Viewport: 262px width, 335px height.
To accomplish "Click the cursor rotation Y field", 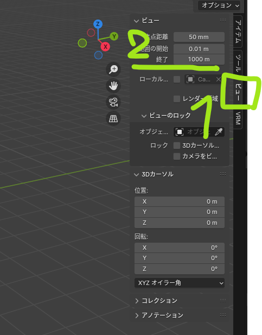I will click(180, 258).
